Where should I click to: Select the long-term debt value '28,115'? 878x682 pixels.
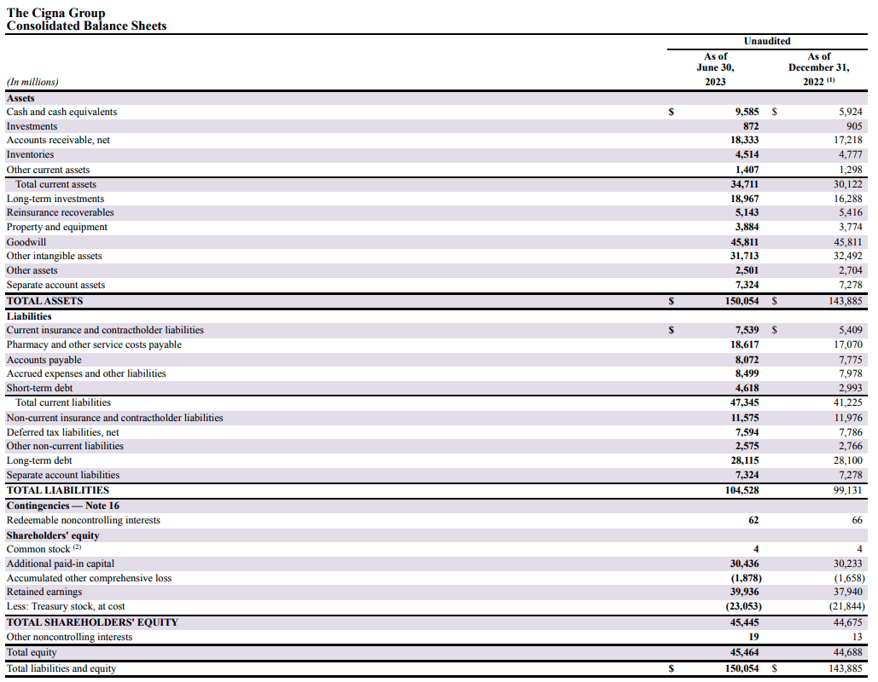[x=745, y=461]
